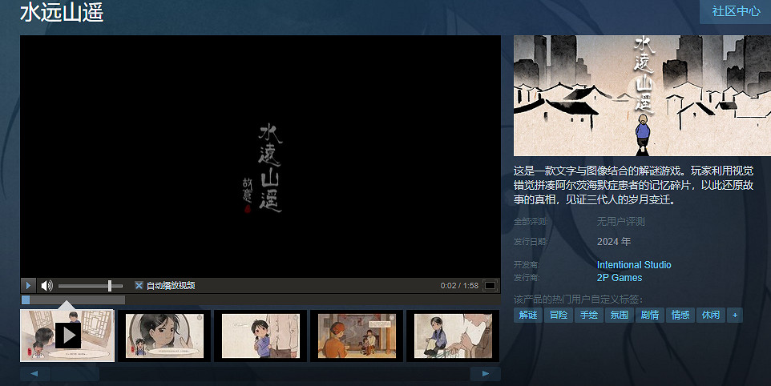Select the 情感 tag
Viewport: 771px width, 386px height.
[x=680, y=315]
